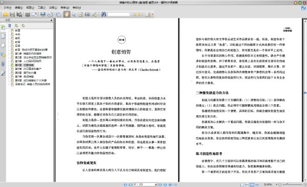Image resolution: width=307 pixels, height=187 pixels.
Task: Click the Print icon in toolbar
Action: [28, 14]
